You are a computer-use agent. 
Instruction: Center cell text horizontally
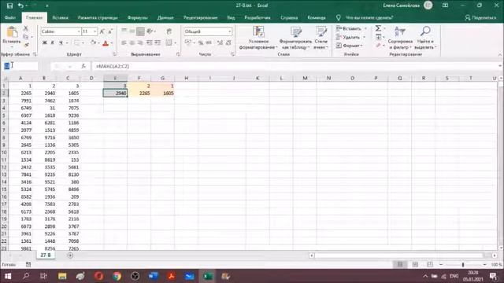pos(132,42)
